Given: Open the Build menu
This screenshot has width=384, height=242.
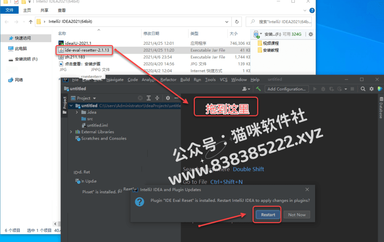Looking at the screenshot, I should (x=185, y=80).
